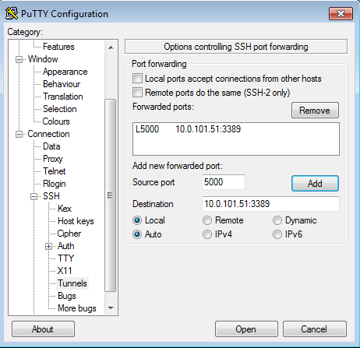Remove the selected forwarded port

[x=315, y=111]
